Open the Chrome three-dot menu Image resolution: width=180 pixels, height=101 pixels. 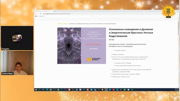[177, 14]
